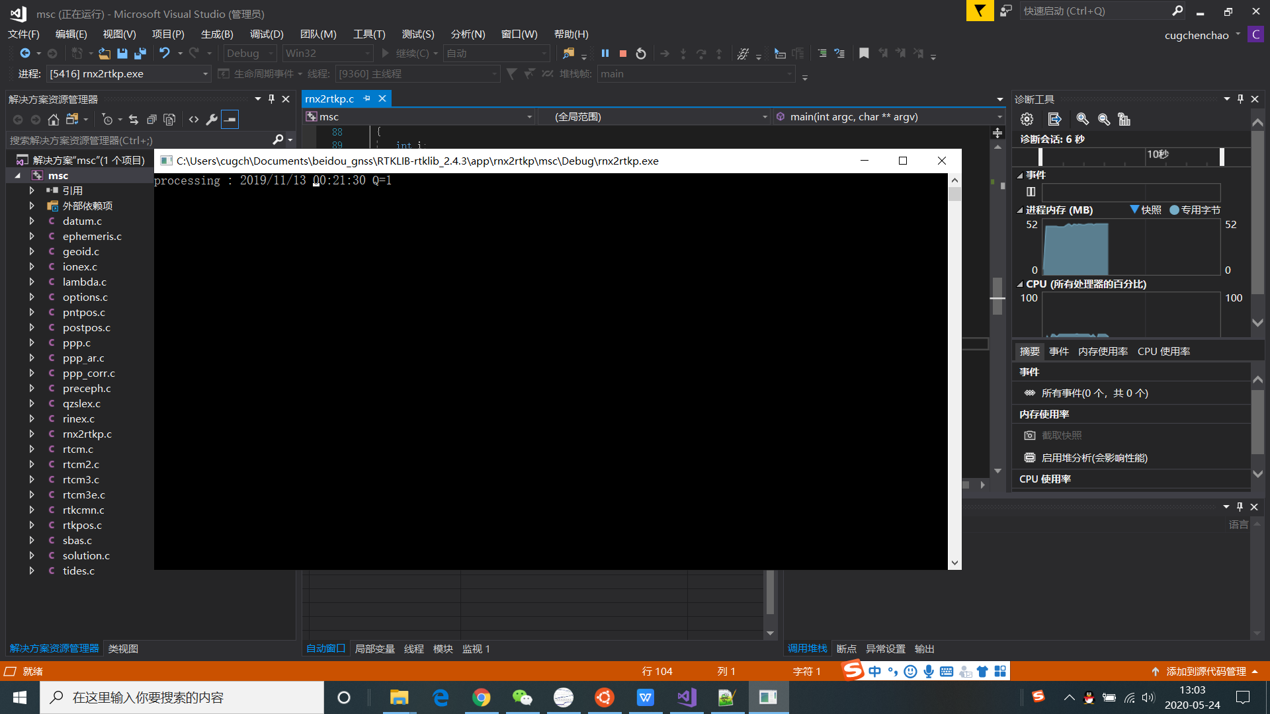Toggle 快照 snapshot memory series

pos(1146,210)
